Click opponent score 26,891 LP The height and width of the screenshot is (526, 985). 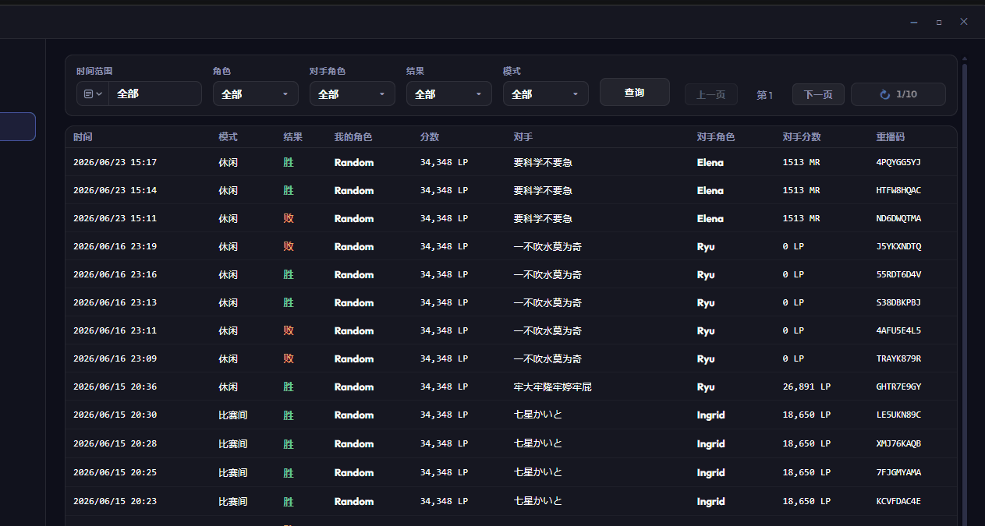[806, 387]
